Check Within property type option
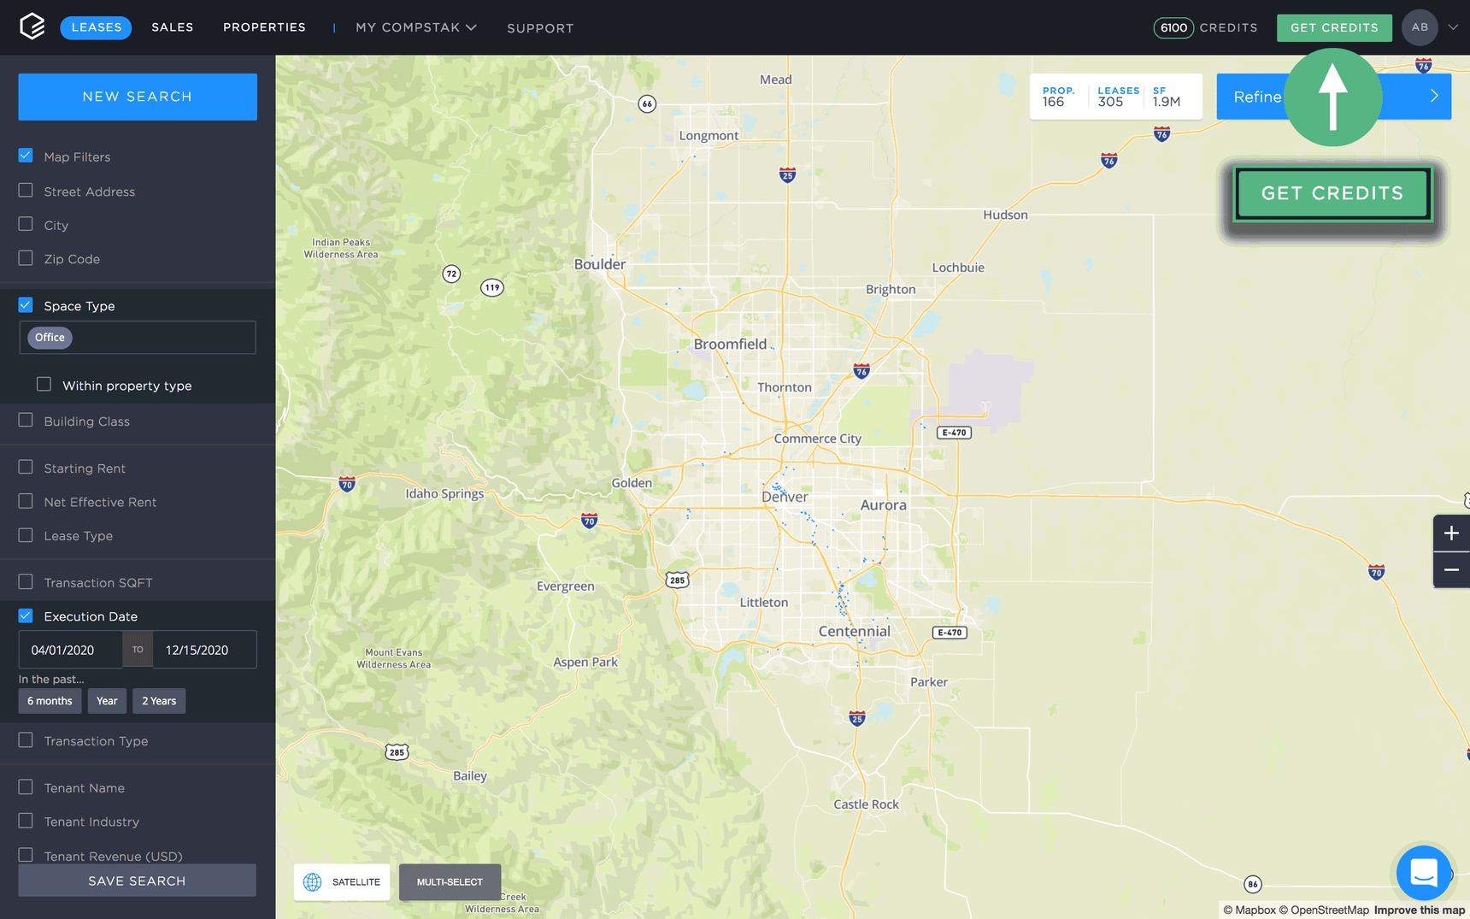This screenshot has width=1470, height=919. pyautogui.click(x=44, y=385)
